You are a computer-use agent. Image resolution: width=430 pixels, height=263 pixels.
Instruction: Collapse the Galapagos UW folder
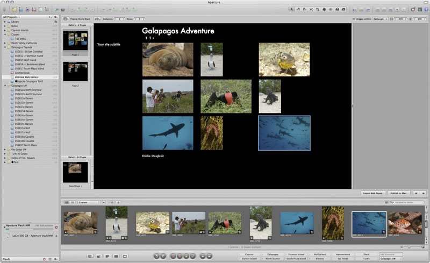tap(5, 85)
